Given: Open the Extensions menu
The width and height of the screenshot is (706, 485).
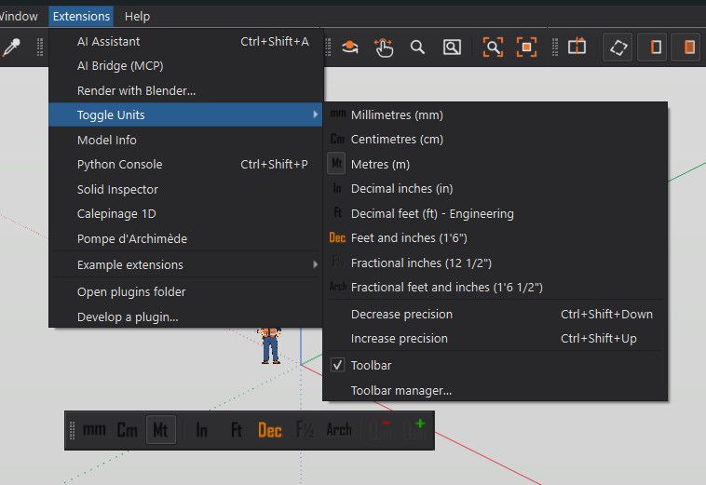Looking at the screenshot, I should pos(81,16).
